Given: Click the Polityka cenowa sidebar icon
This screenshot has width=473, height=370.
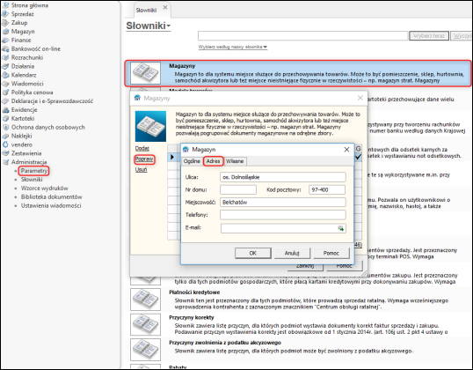Looking at the screenshot, I should [5, 92].
